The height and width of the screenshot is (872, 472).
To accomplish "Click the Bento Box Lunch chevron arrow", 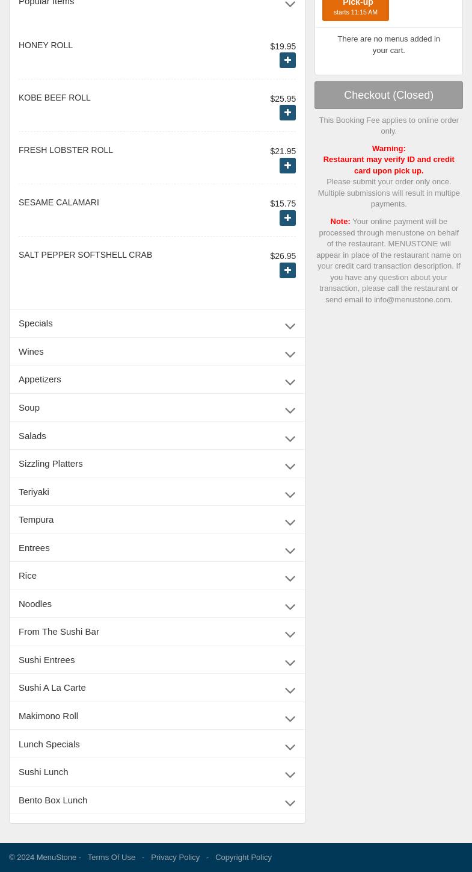I will (290, 803).
